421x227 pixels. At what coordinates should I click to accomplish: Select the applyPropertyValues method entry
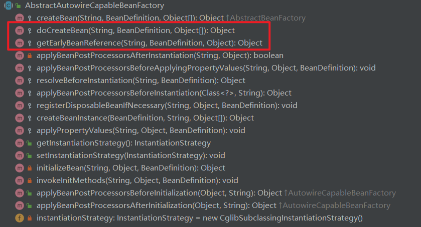141,130
